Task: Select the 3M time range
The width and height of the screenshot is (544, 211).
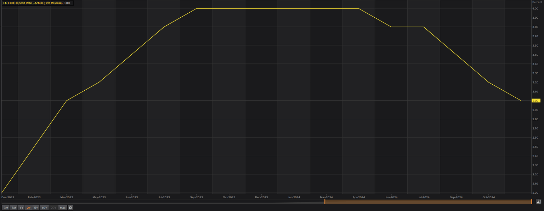Action: (x=6, y=208)
